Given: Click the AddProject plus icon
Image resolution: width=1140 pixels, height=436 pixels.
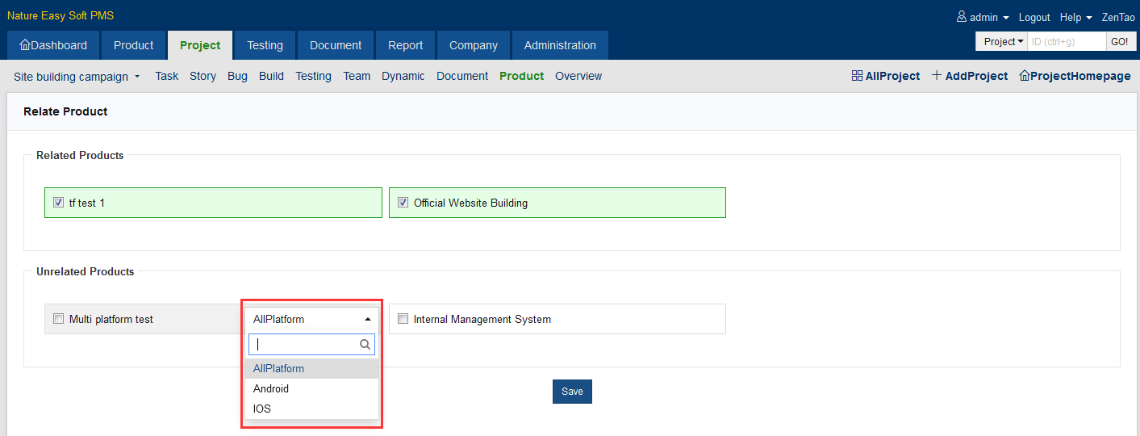Looking at the screenshot, I should coord(937,76).
